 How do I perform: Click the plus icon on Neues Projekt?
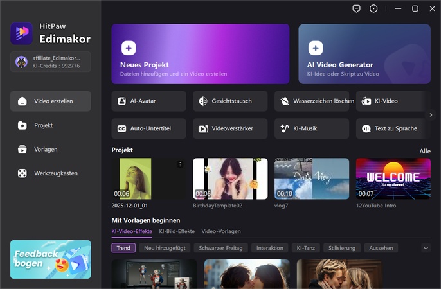[x=129, y=48]
